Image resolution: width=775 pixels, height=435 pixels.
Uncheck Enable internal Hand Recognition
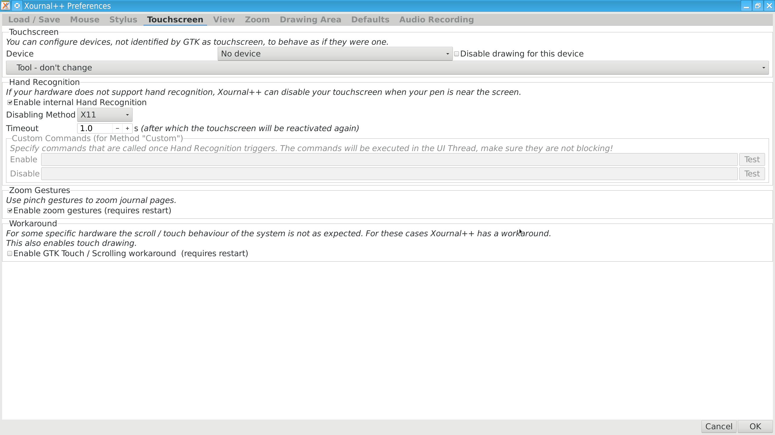pos(9,102)
